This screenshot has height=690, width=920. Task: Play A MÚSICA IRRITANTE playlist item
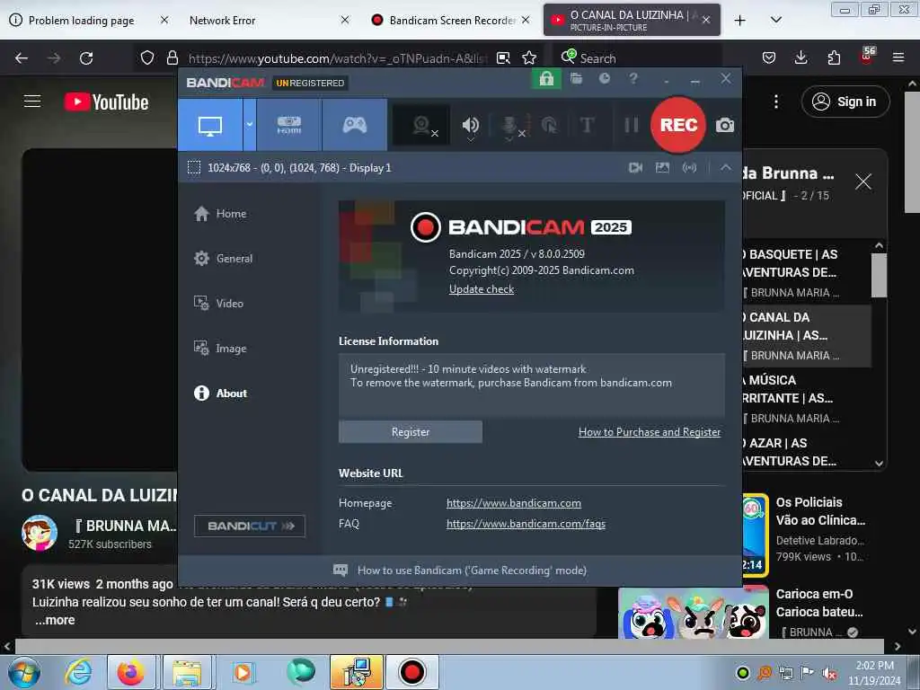[x=807, y=399]
